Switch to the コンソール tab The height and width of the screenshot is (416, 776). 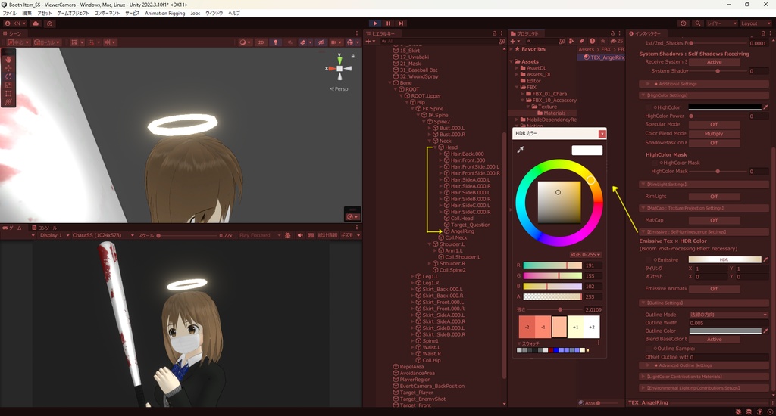pos(45,228)
